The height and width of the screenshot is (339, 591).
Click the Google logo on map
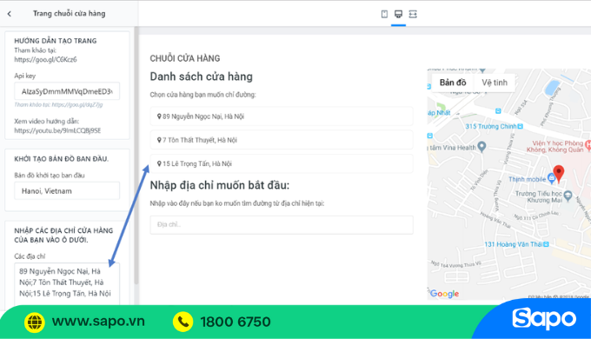(x=444, y=294)
